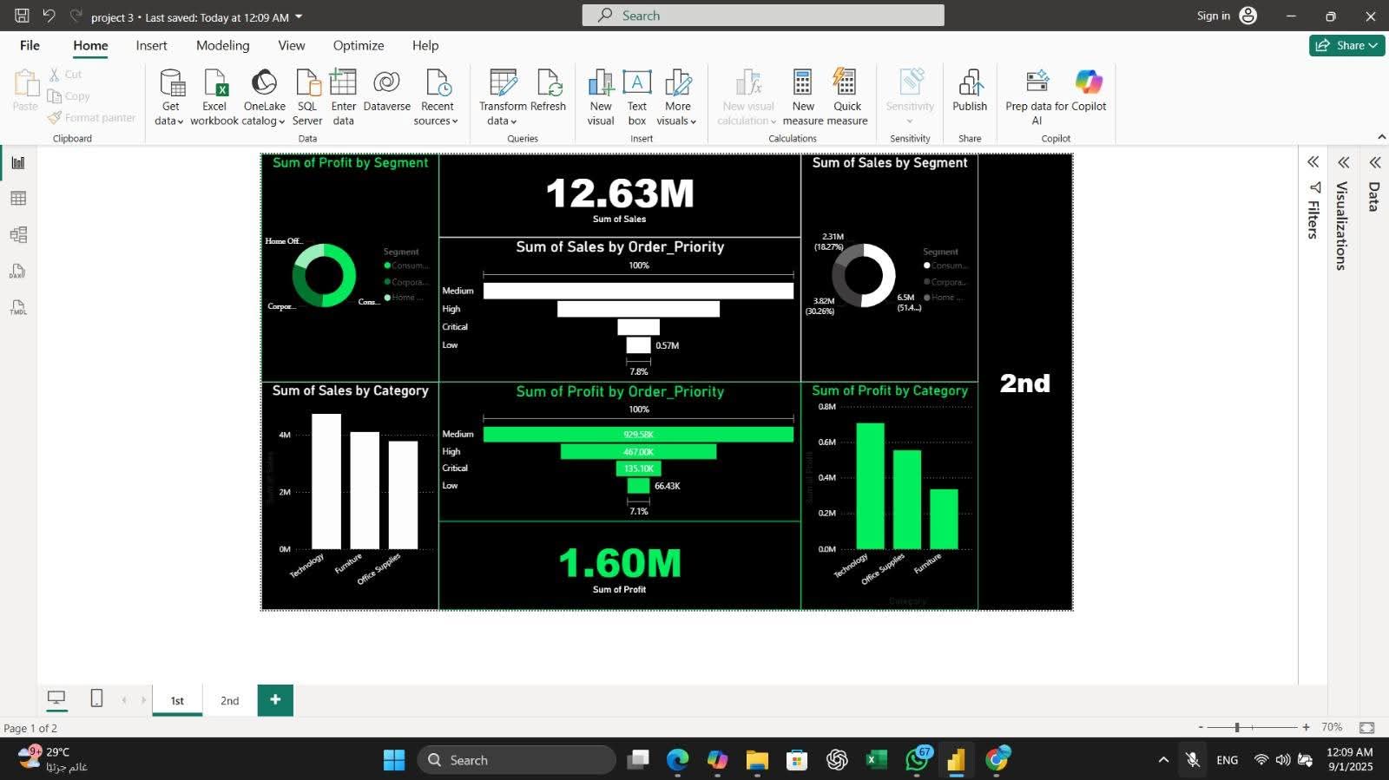Switch to Table view icon
The image size is (1389, 780).
click(x=18, y=199)
